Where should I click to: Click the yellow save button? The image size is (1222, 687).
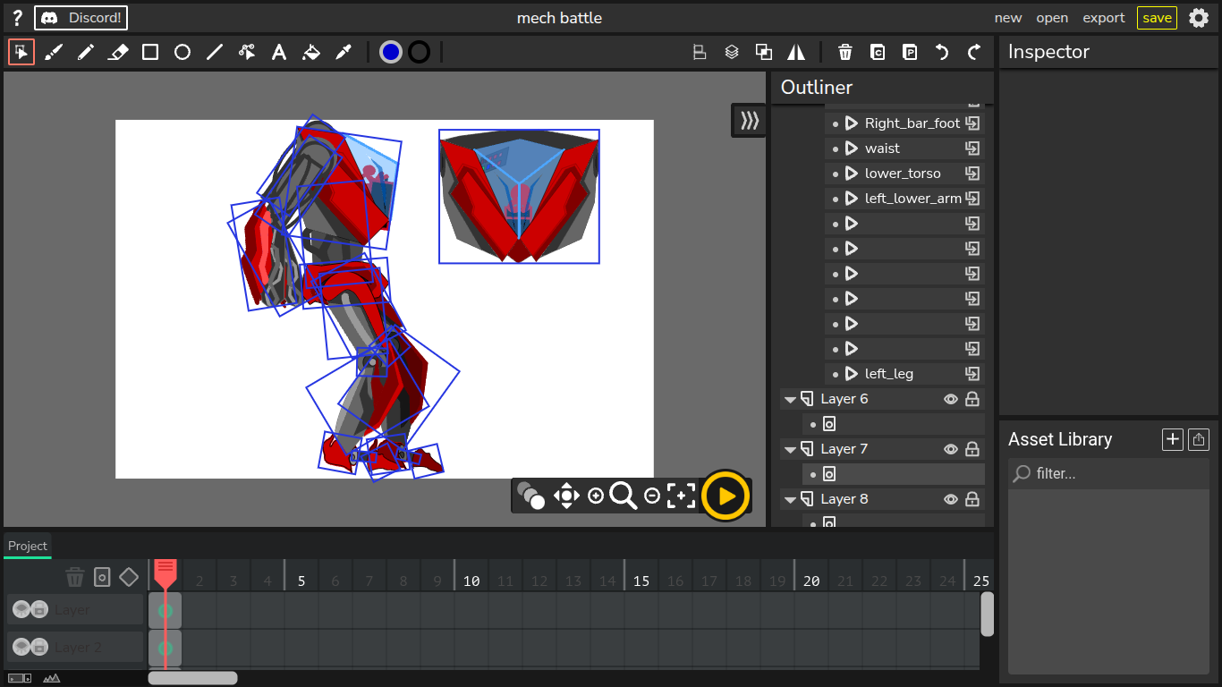1157,18
